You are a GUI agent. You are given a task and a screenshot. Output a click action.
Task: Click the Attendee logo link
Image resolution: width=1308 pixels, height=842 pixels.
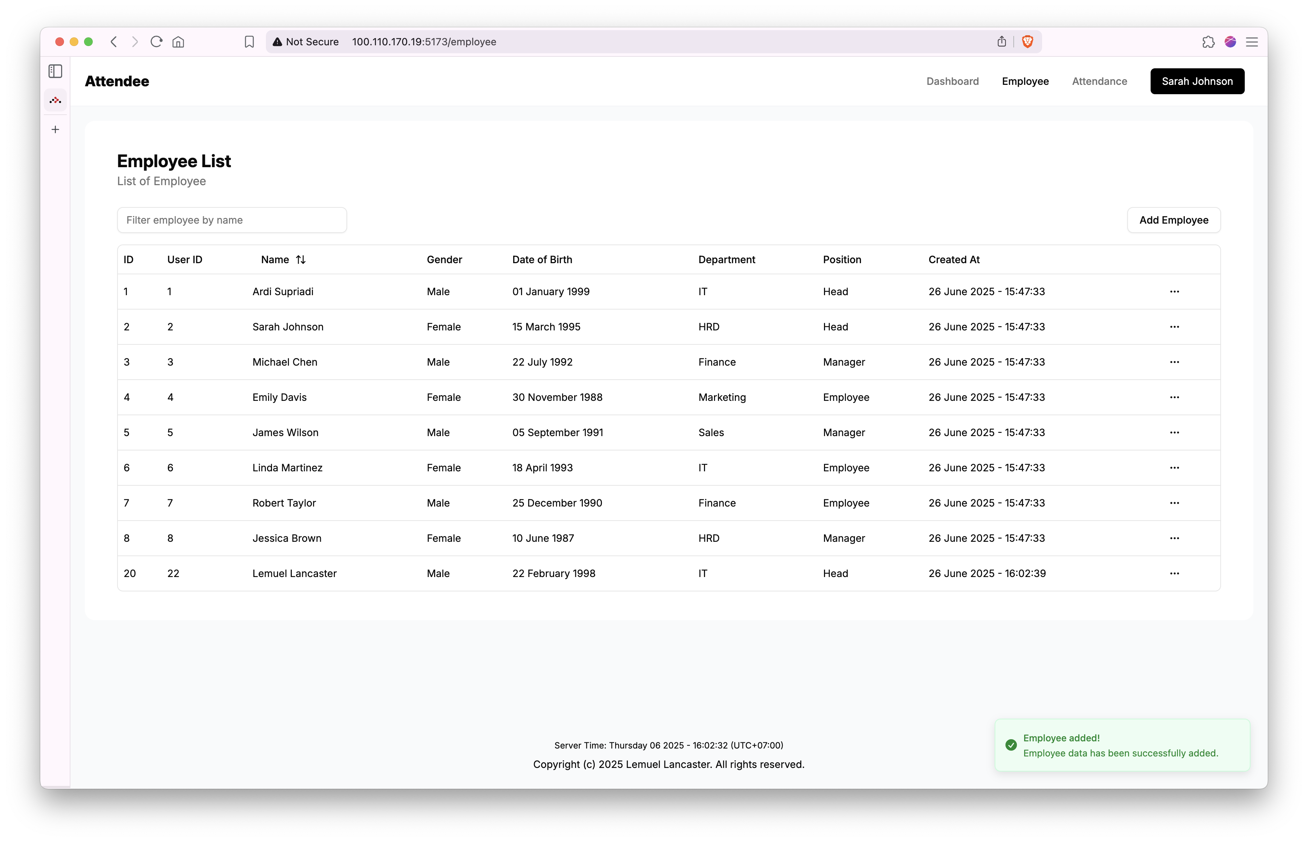[117, 82]
